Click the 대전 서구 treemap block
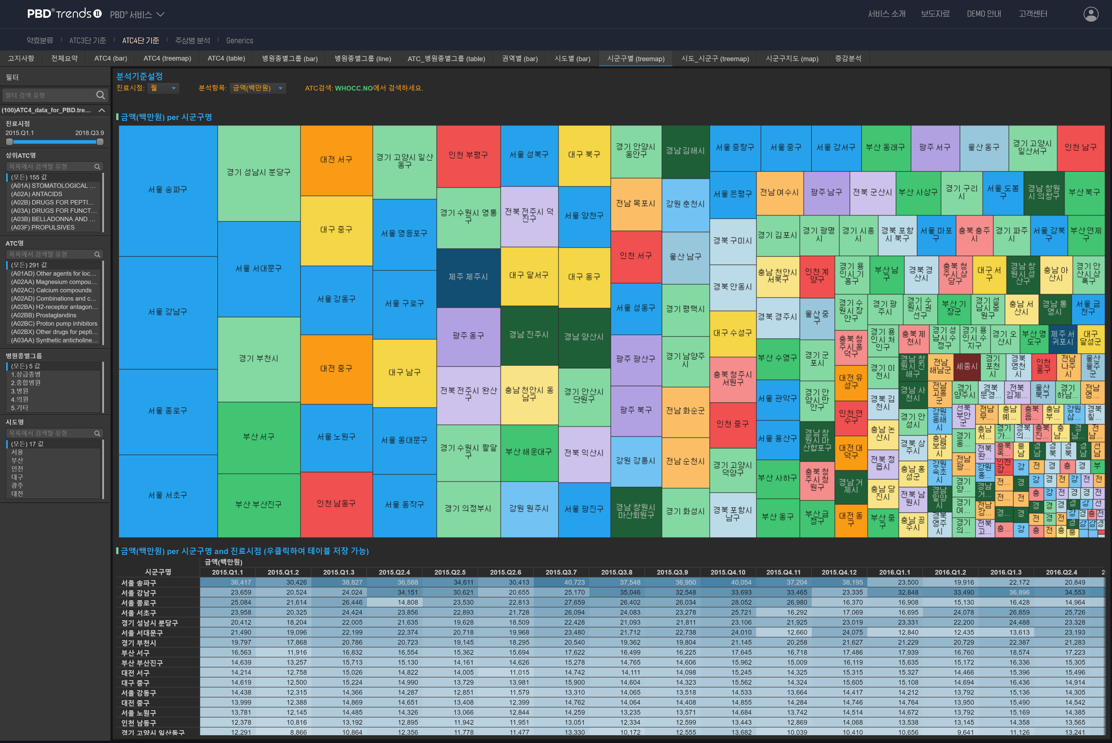Viewport: 1112px width, 743px height. 336,160
